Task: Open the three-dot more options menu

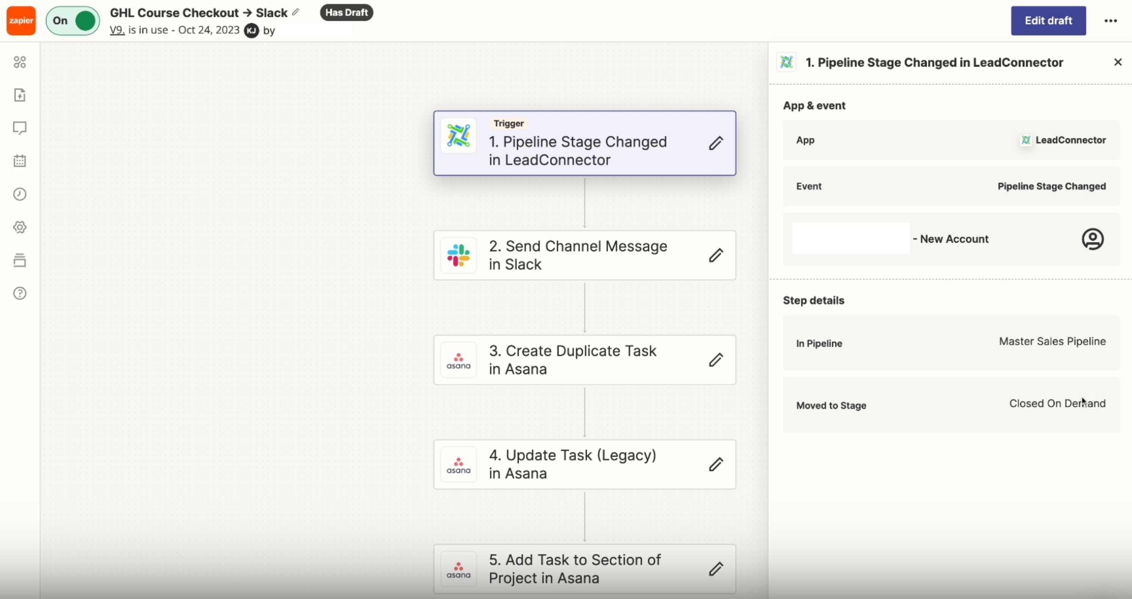Action: (x=1110, y=21)
